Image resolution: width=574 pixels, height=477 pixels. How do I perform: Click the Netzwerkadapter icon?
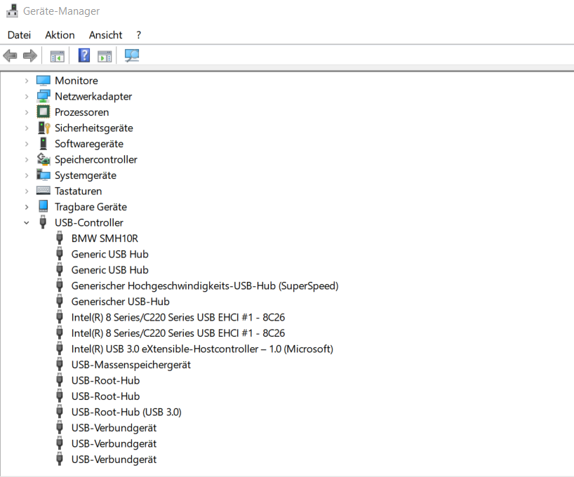tap(44, 96)
